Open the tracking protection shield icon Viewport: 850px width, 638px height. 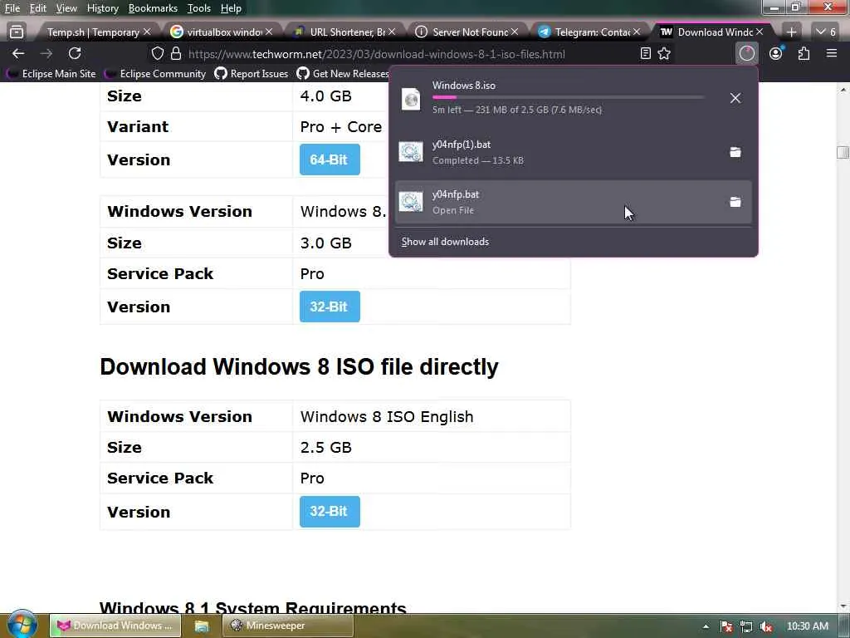point(157,53)
